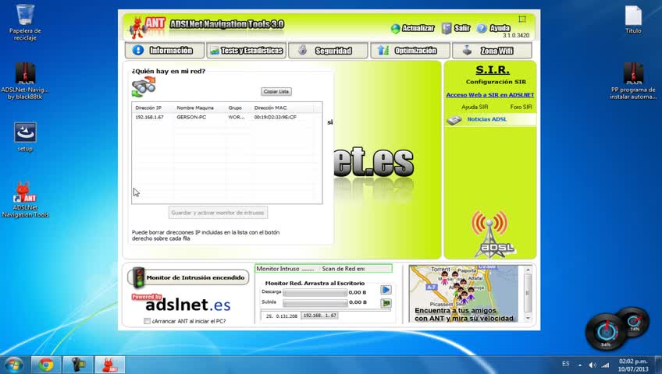Open ADSLNet Navigation Tools desktop shortcut
This screenshot has width=662, height=374.
point(25,199)
